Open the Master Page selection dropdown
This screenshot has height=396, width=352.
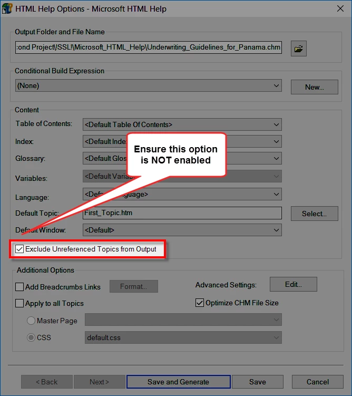tap(183, 320)
